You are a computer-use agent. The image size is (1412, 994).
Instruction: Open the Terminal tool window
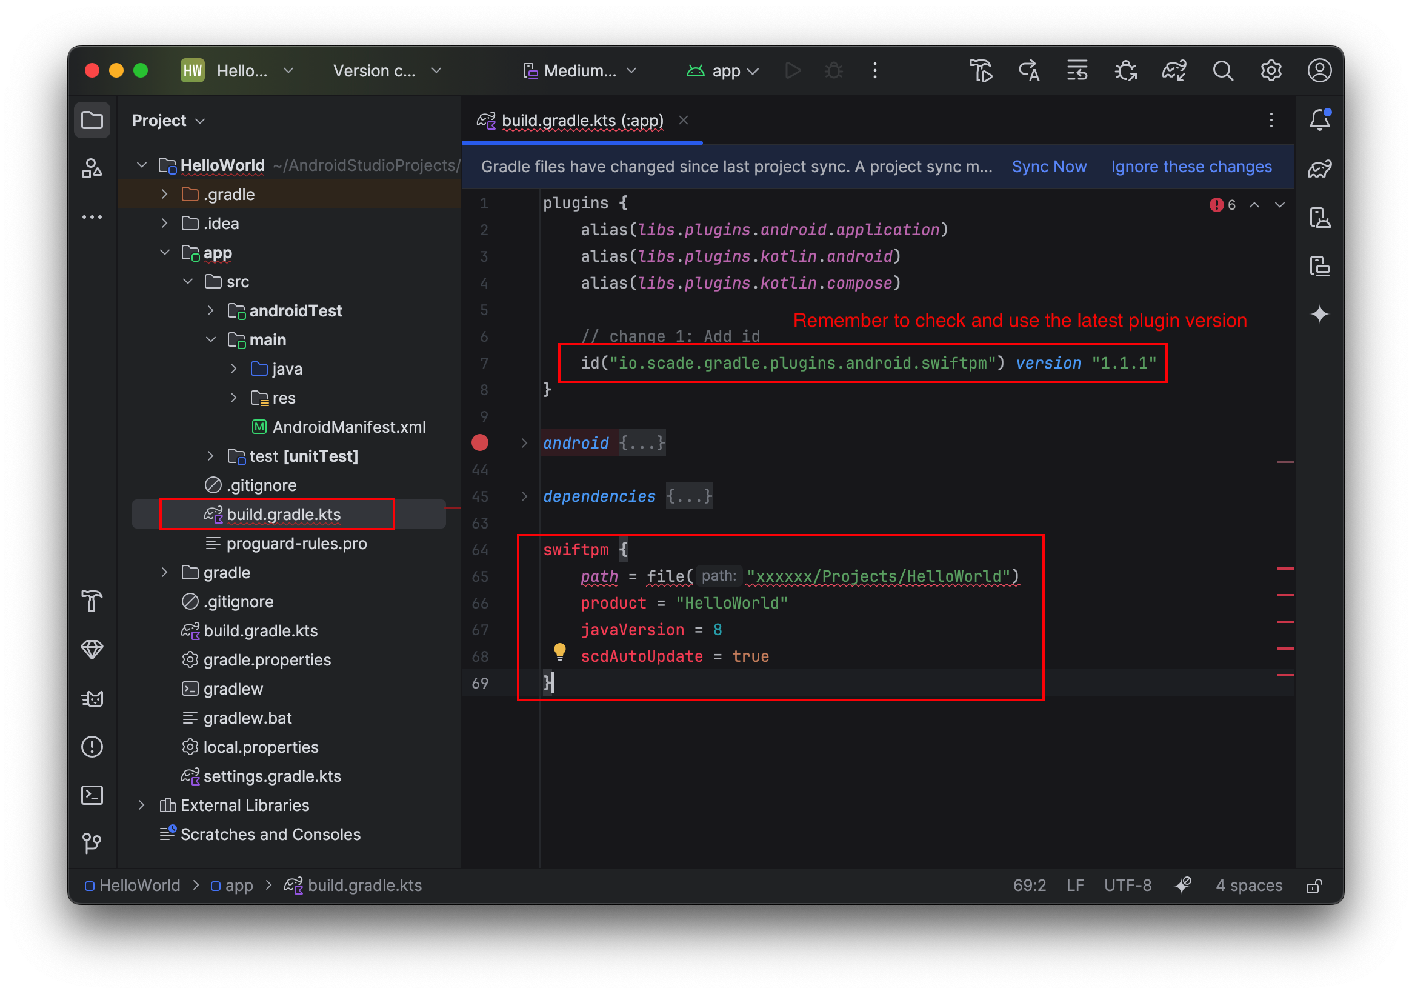92,795
